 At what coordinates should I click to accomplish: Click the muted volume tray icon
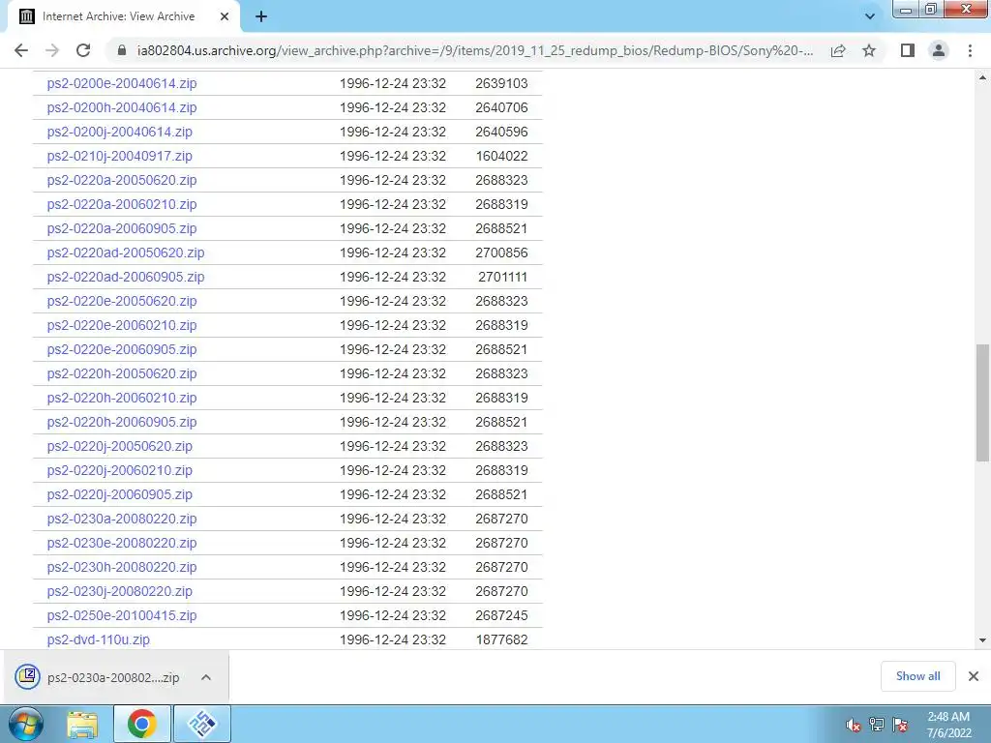(853, 725)
